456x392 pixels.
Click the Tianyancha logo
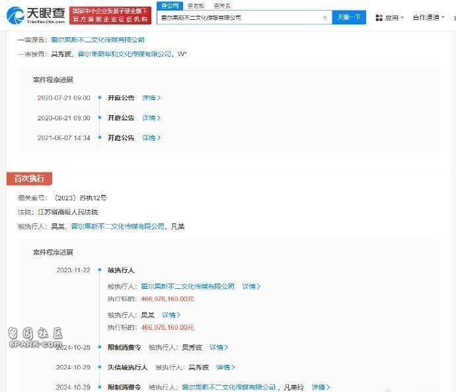36,15
